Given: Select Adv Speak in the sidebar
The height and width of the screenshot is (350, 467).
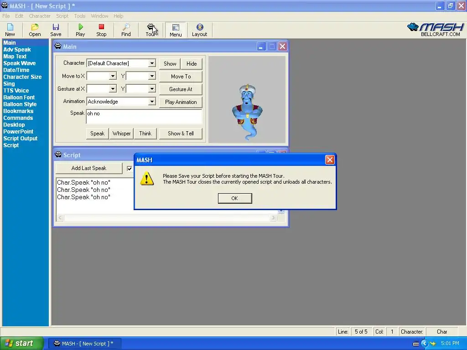Looking at the screenshot, I should (17, 50).
